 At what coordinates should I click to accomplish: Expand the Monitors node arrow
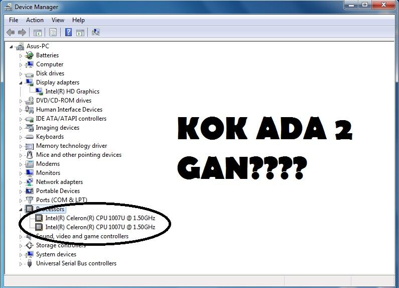pos(21,173)
